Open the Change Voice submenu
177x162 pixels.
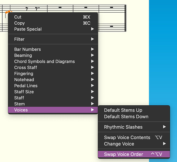134,144
